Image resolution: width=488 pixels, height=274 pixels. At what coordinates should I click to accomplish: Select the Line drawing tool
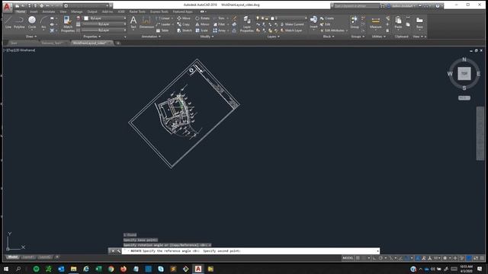click(8, 23)
